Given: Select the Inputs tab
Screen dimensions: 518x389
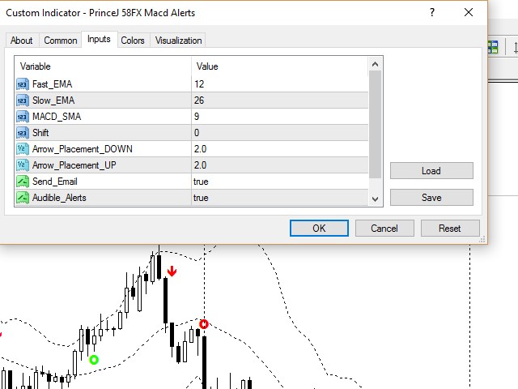Looking at the screenshot, I should [x=99, y=39].
